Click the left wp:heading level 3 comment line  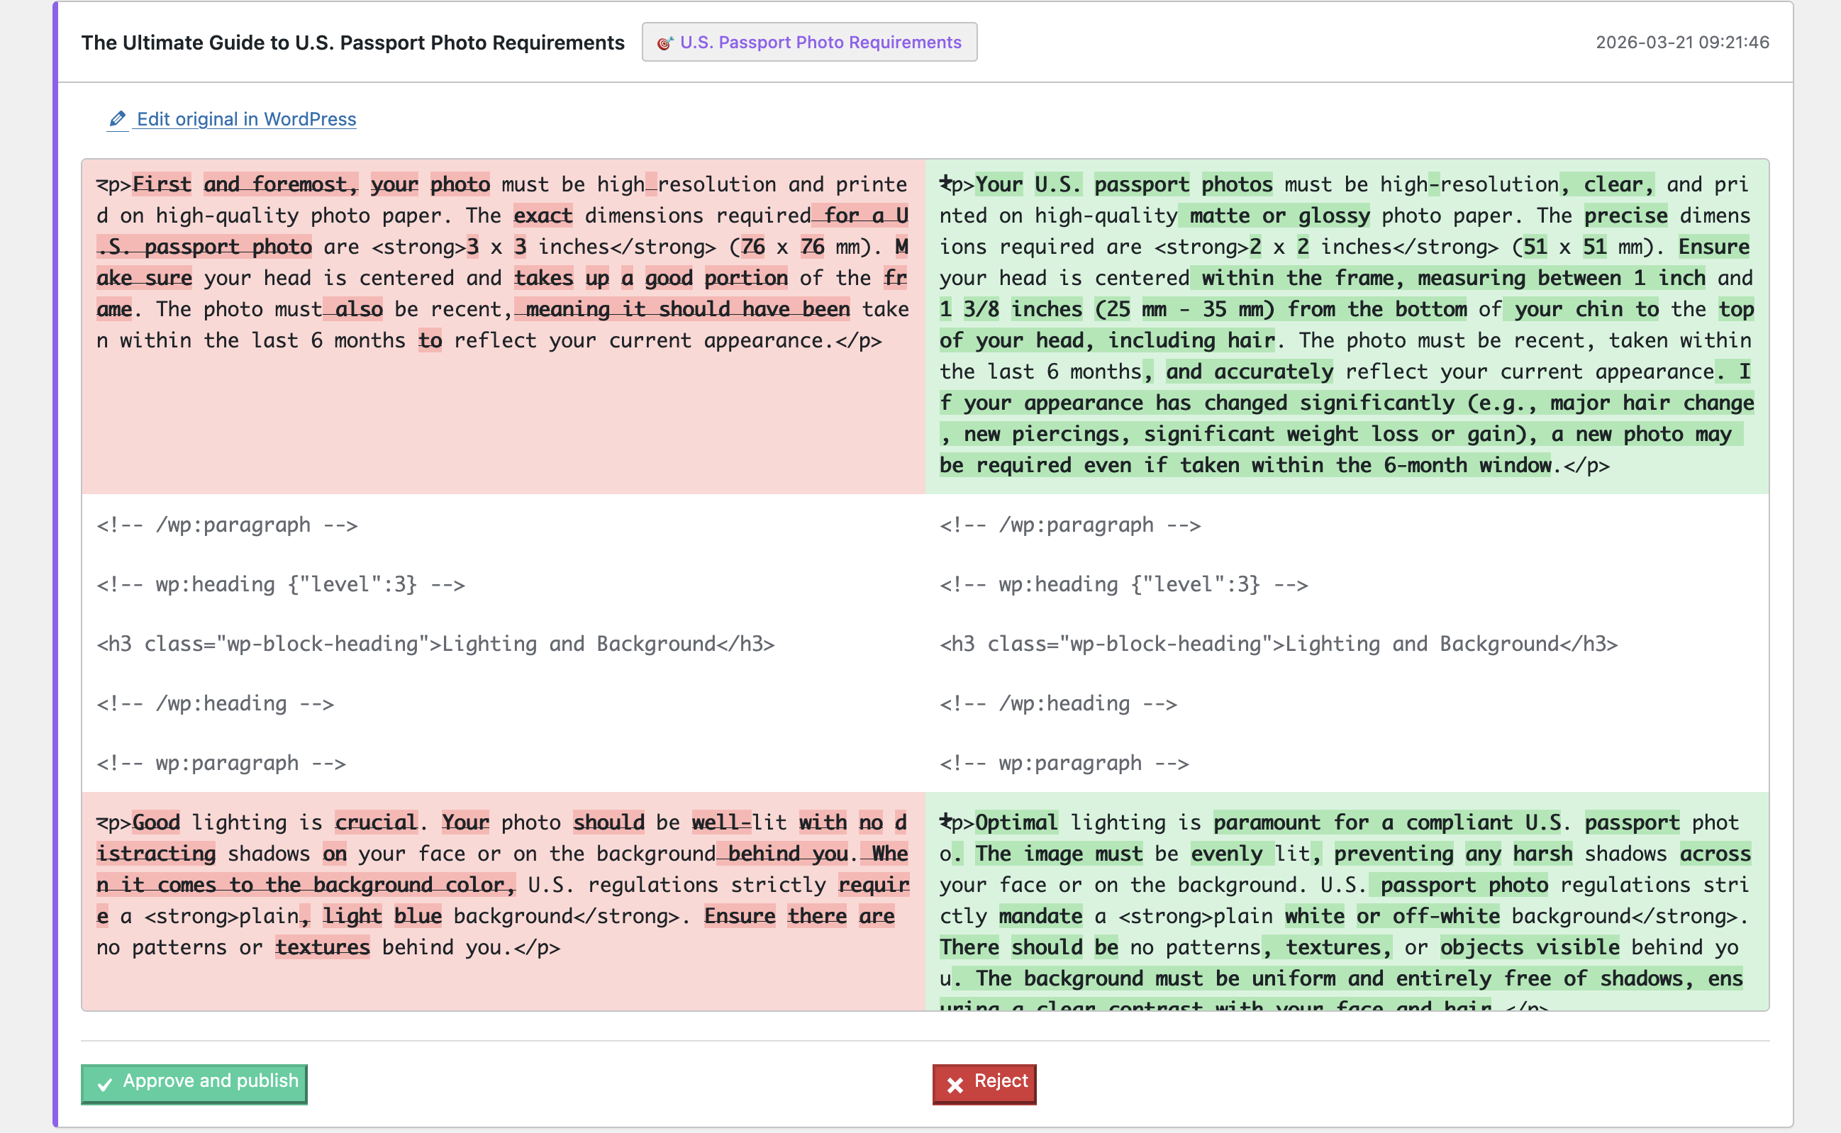280,584
